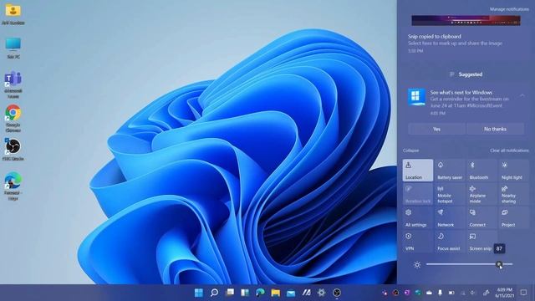Select the Microsoft Edge desktop shortcut
Viewport: 535px width, 301px height.
click(x=13, y=186)
